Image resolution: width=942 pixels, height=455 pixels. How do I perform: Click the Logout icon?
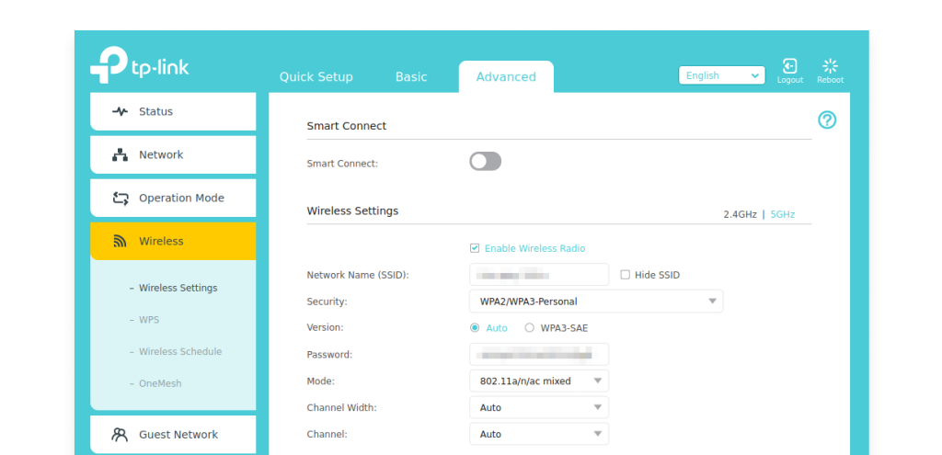(x=789, y=66)
